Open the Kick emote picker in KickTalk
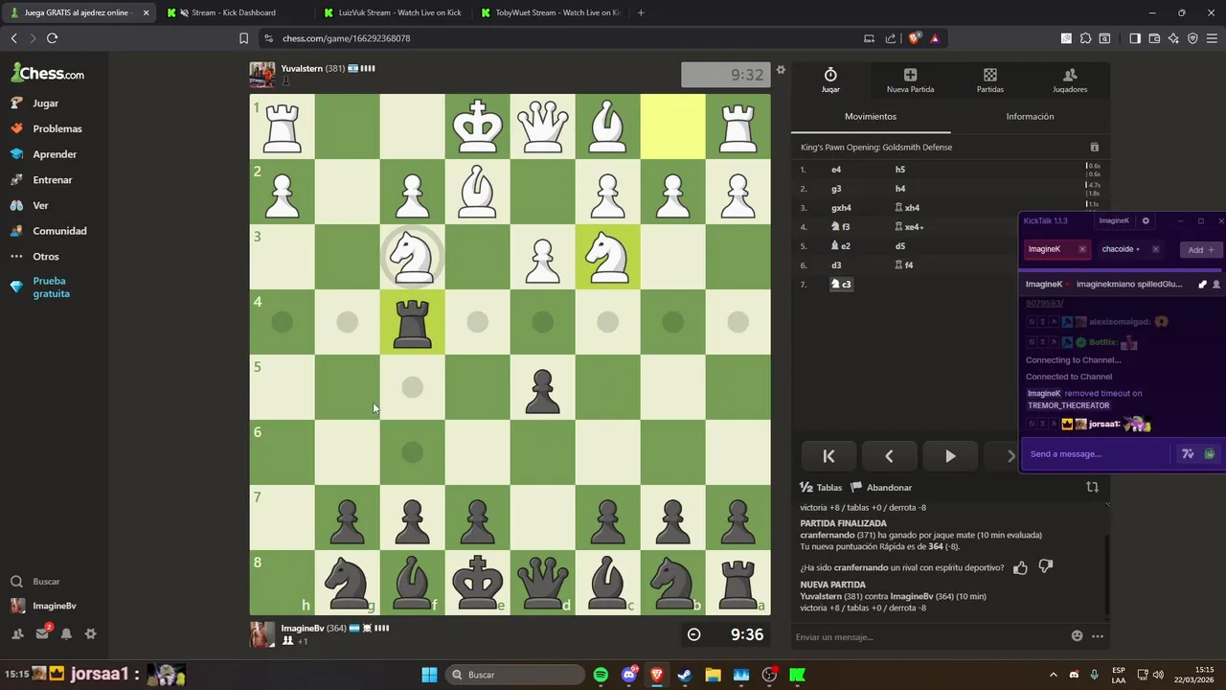The image size is (1226, 690). [1210, 454]
